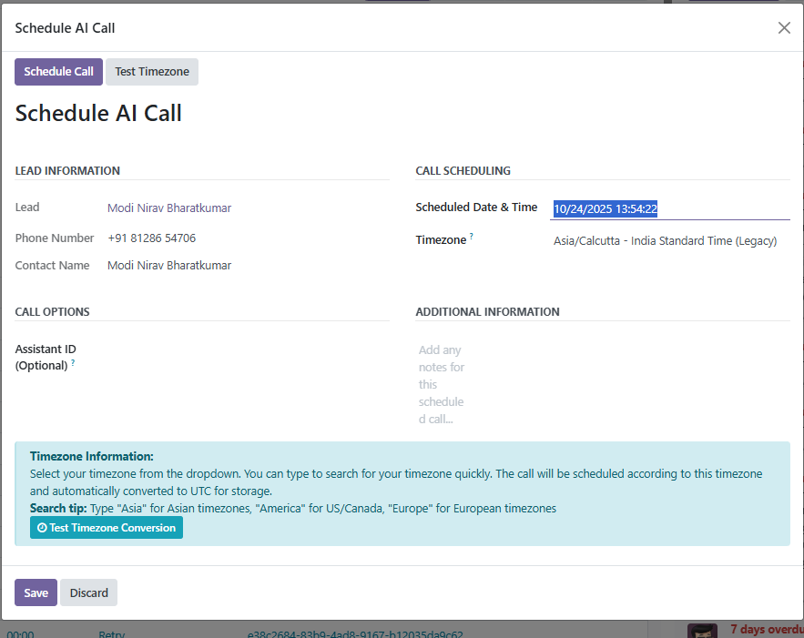
Task: Click the Scheduled Date & Time field
Action: coord(669,208)
